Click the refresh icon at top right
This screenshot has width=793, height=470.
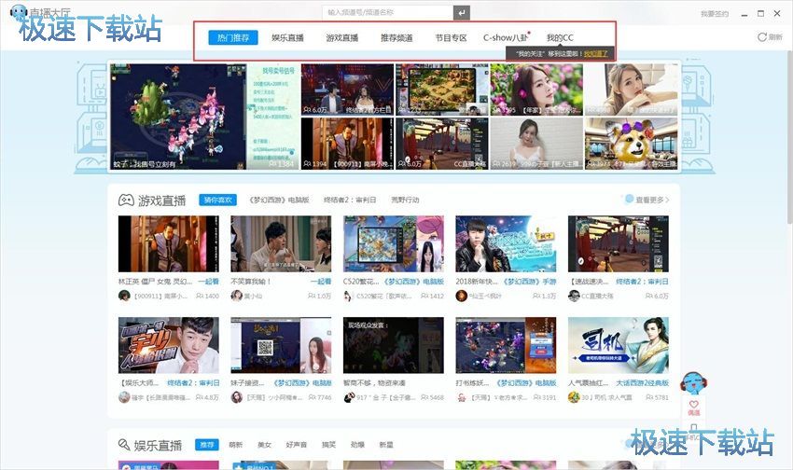click(761, 37)
